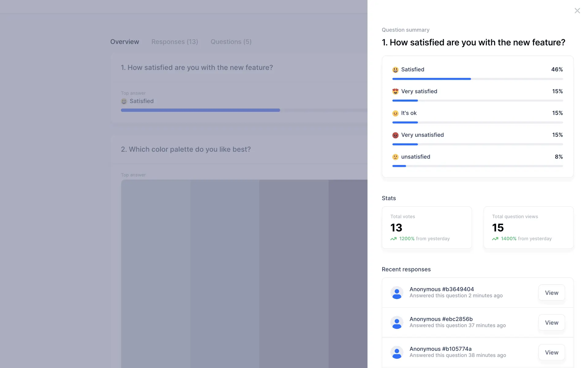Click the Satisfied smiley emoji icon

point(395,70)
